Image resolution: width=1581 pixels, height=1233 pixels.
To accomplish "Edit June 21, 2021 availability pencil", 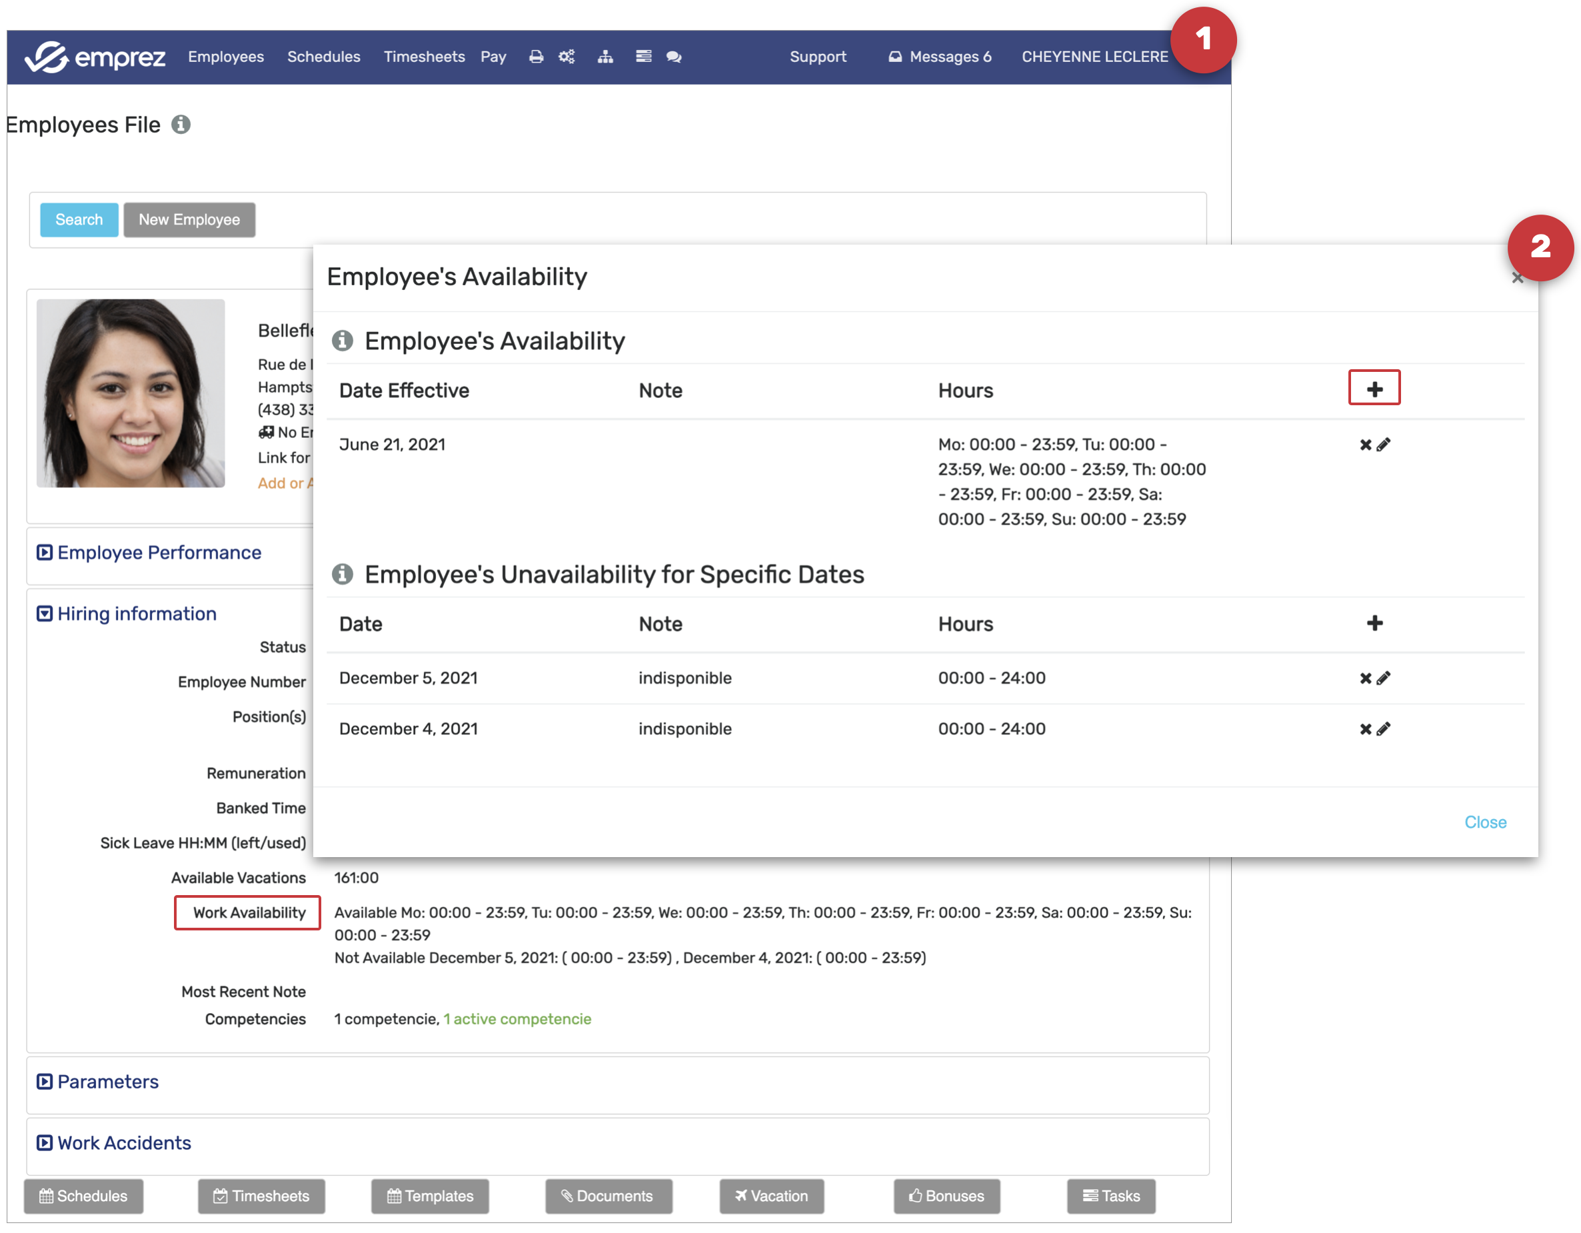I will coord(1384,445).
